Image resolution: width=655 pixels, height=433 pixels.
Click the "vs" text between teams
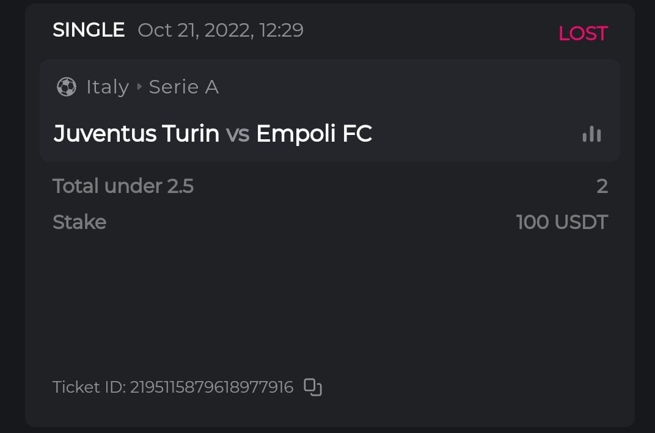(x=238, y=134)
